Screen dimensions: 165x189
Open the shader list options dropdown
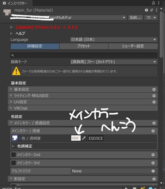click(x=151, y=18)
